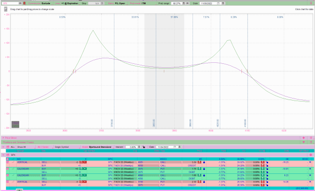Screen dimensions: 315x191
Task: Open the Single Symbol dropdown
Action: point(68,147)
